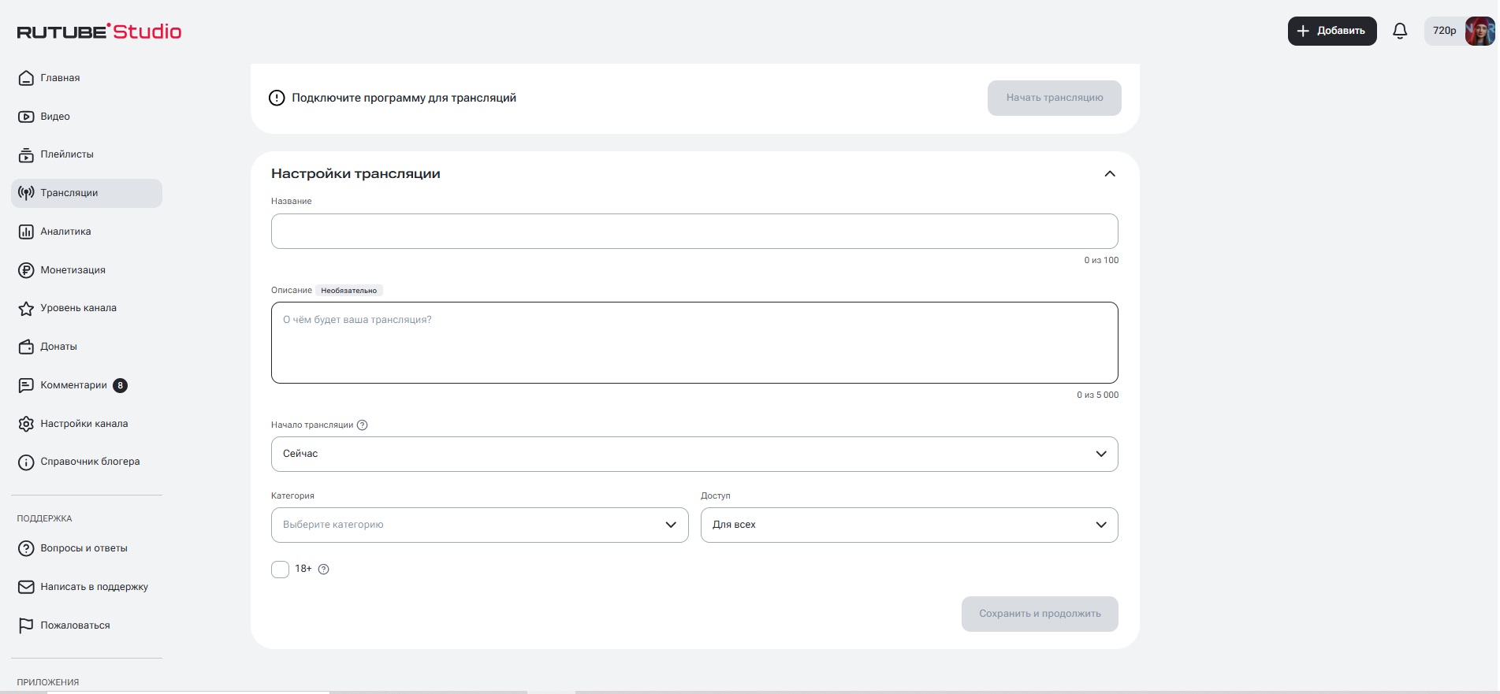Image resolution: width=1500 pixels, height=694 pixels.
Task: Enable the 18+ checkbox
Action: point(281,570)
